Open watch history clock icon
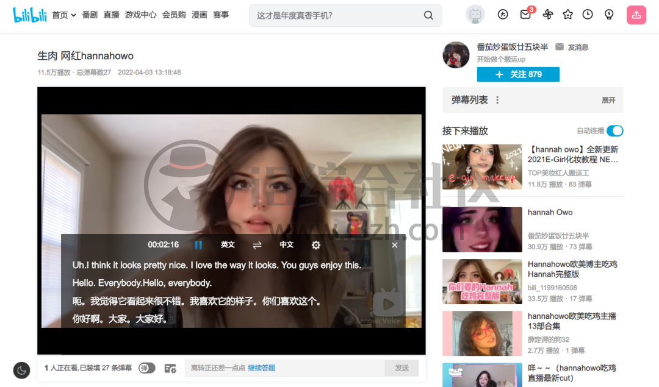 [588, 15]
